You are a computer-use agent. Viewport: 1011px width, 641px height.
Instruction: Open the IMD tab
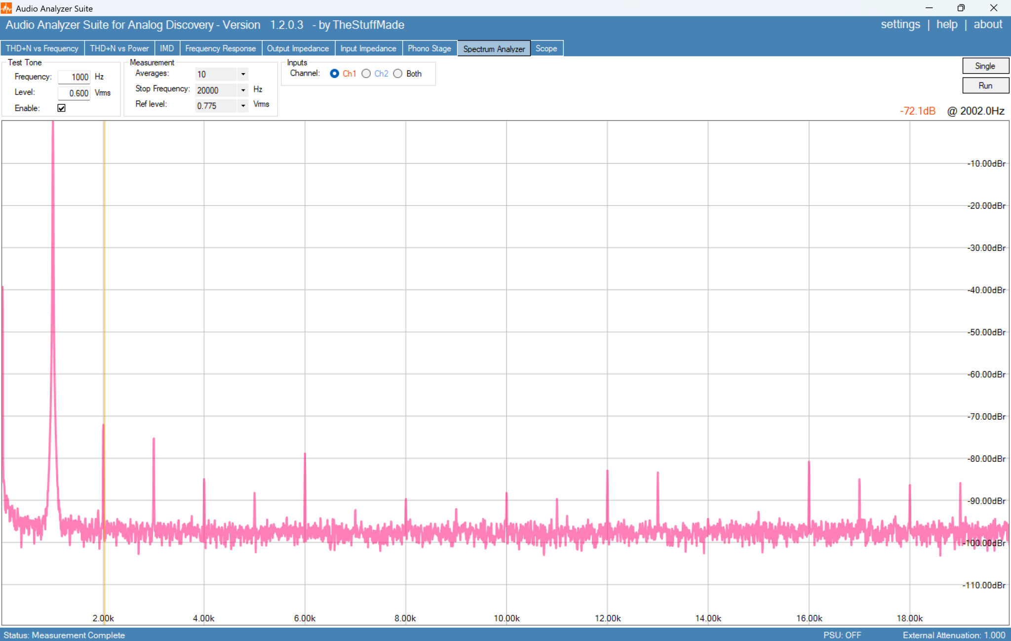pos(167,48)
